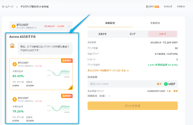Screen dimensions: 193x125
Task: Click 高利回り badge on second card
Action: pyautogui.click(x=67, y=96)
